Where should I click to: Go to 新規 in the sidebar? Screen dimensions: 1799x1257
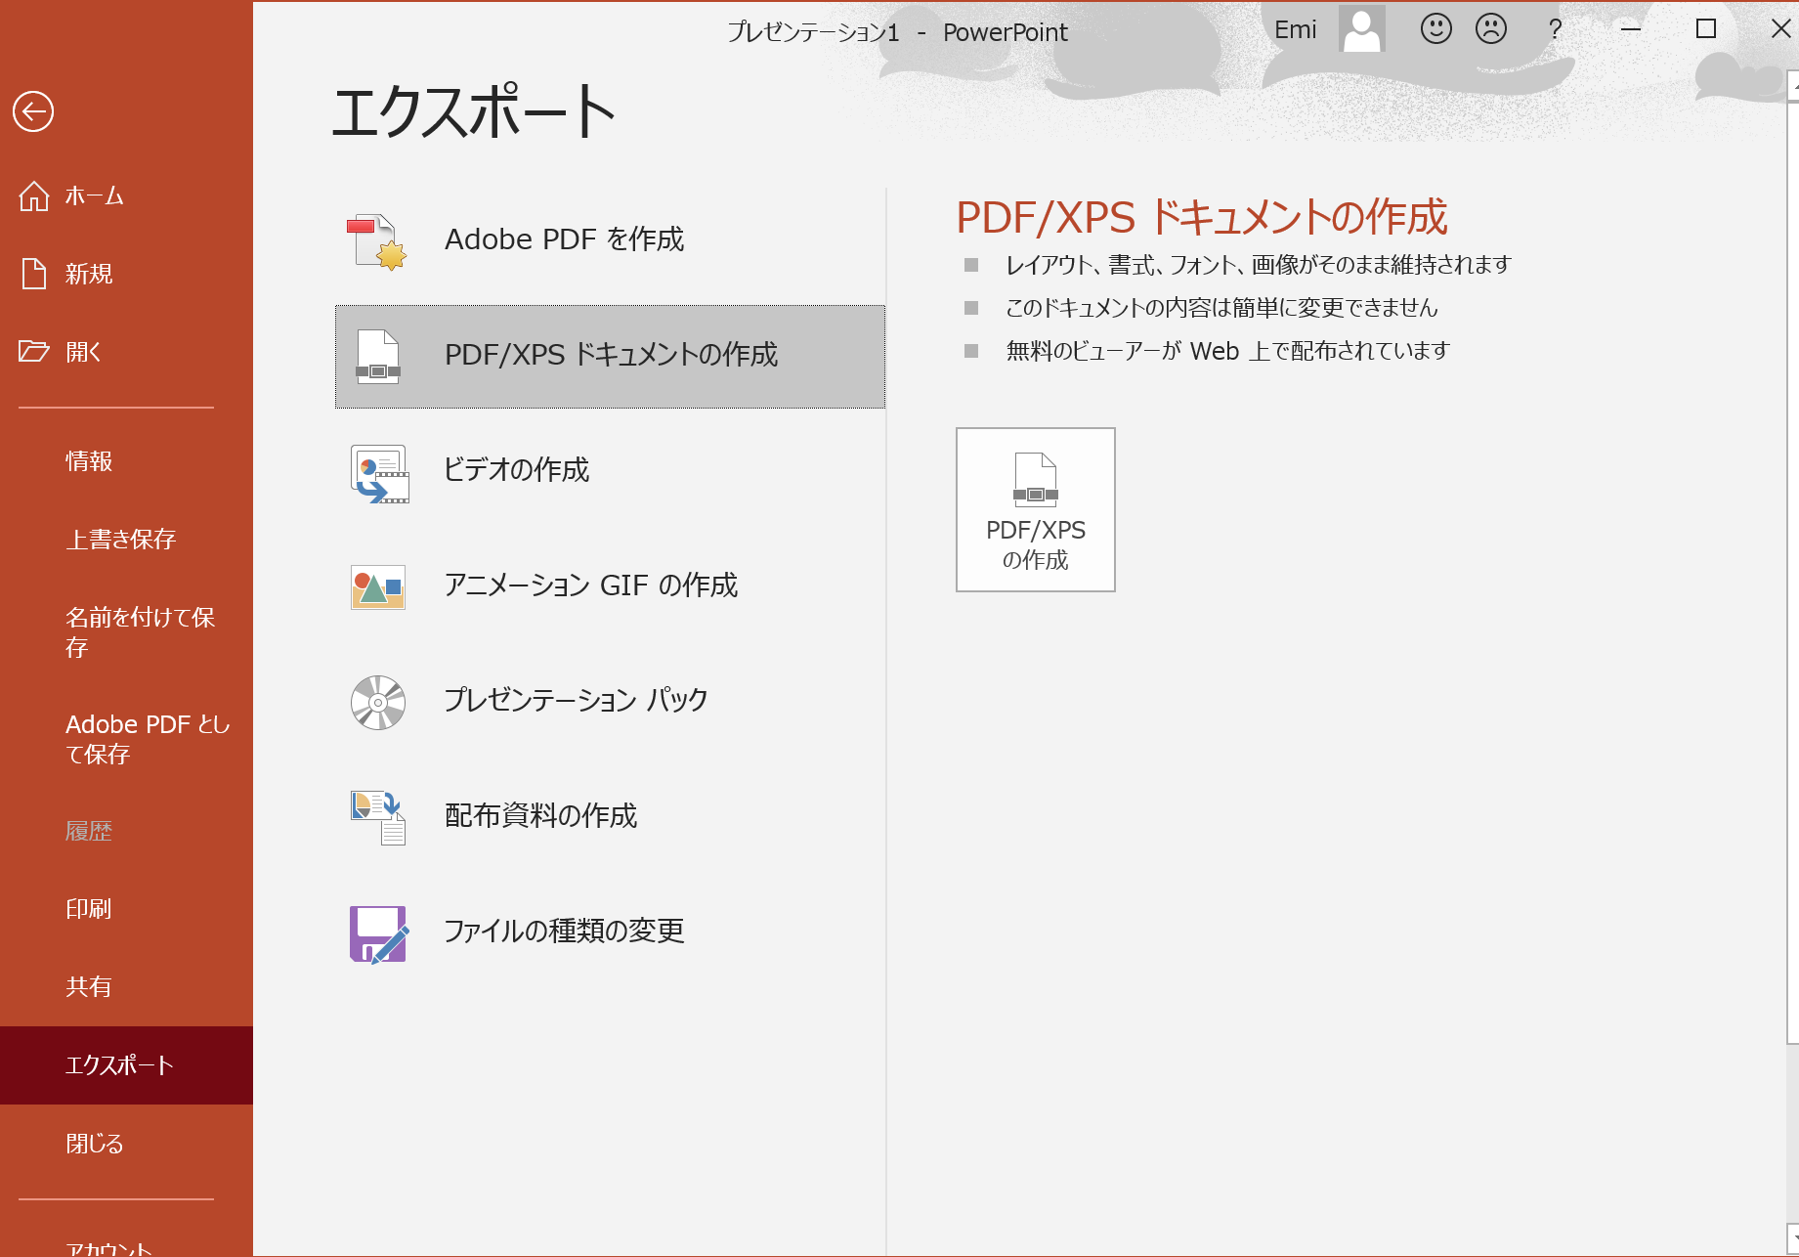click(x=88, y=275)
